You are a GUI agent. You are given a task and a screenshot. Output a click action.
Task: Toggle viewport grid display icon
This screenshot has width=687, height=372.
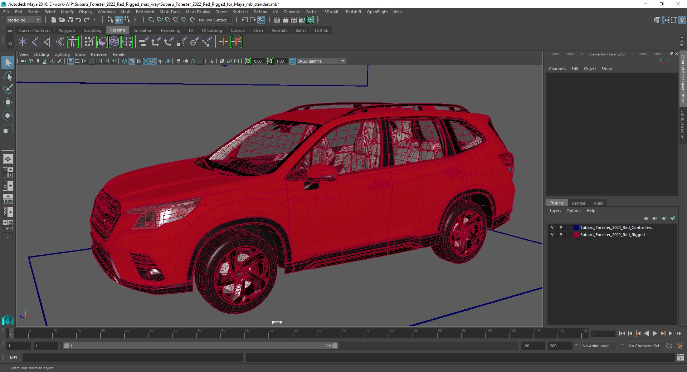coord(70,61)
